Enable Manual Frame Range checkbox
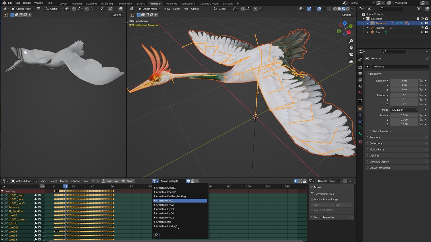The height and width of the screenshot is (242, 431). click(312, 199)
